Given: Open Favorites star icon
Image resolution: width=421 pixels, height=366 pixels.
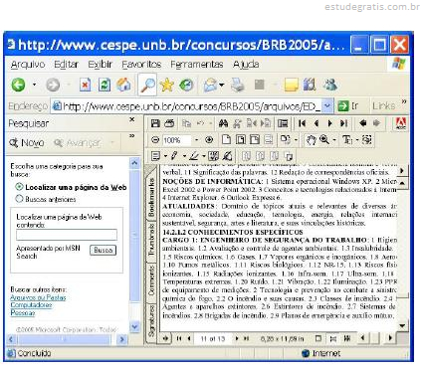Looking at the screenshot, I should coord(166,85).
